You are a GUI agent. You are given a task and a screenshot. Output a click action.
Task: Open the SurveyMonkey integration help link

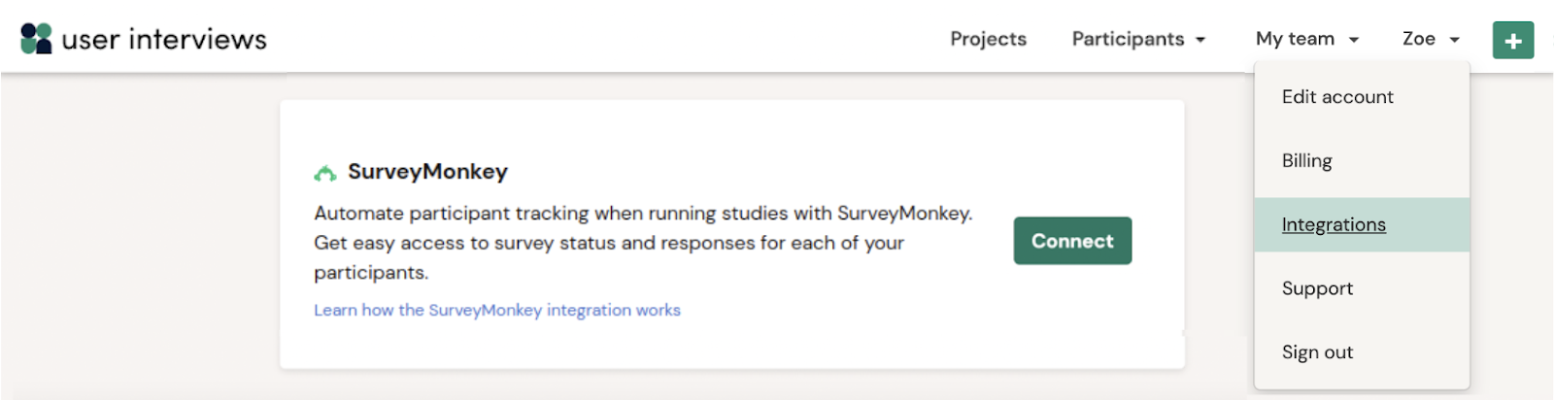click(496, 311)
